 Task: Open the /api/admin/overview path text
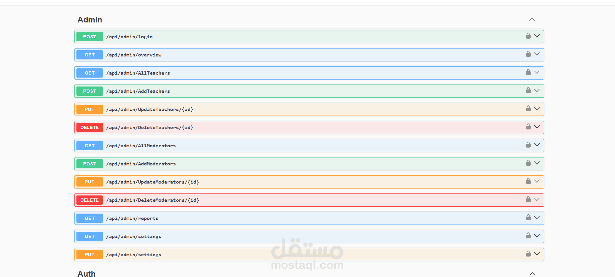[134, 55]
